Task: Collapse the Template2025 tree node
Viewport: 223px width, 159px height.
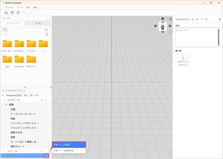Action: click(x=3, y=95)
